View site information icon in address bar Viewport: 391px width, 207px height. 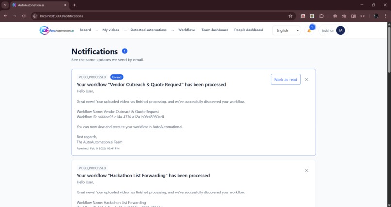tap(35, 16)
